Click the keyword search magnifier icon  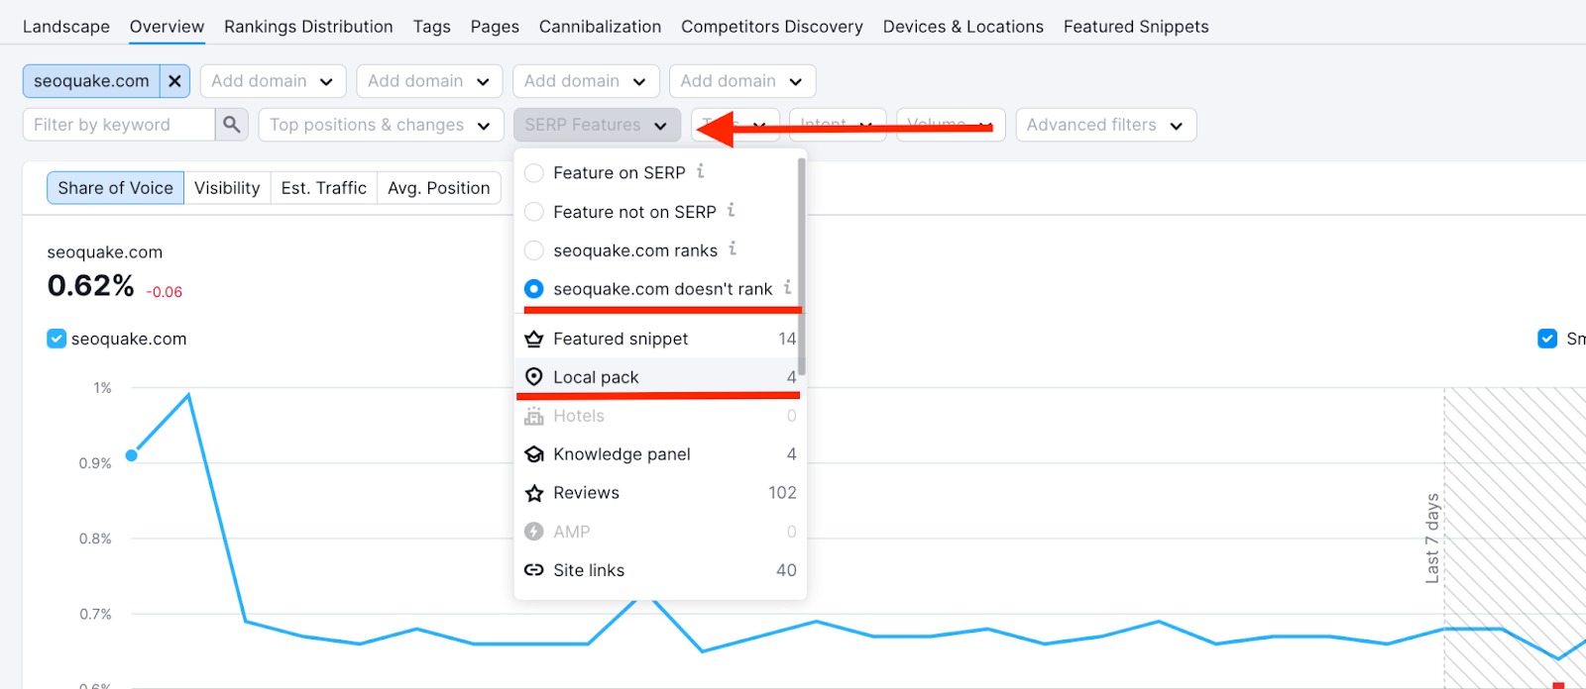231,125
